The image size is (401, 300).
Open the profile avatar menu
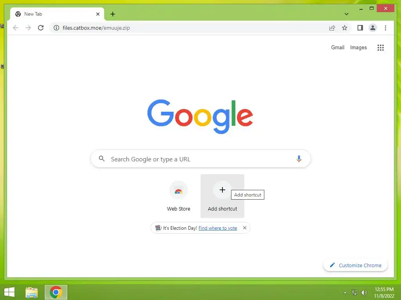[373, 28]
